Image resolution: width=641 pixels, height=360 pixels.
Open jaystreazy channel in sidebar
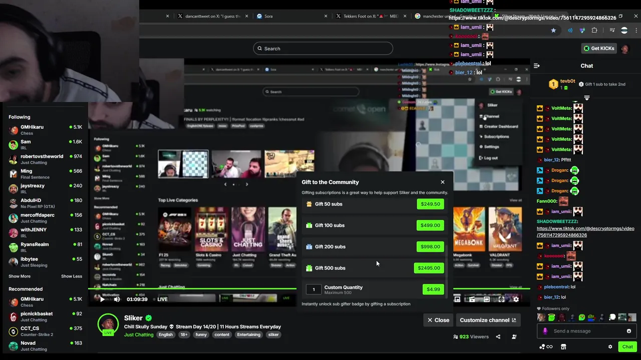[x=45, y=188]
